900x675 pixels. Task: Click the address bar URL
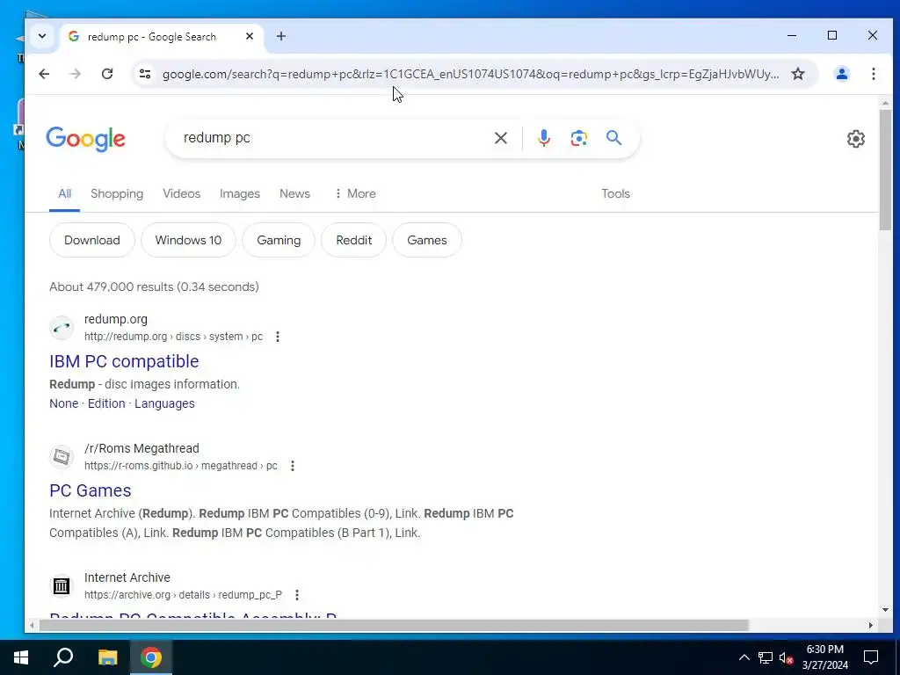click(471, 74)
